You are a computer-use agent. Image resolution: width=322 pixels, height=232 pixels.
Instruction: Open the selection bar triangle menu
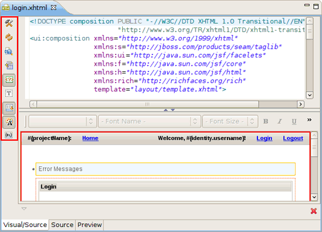point(24,209)
